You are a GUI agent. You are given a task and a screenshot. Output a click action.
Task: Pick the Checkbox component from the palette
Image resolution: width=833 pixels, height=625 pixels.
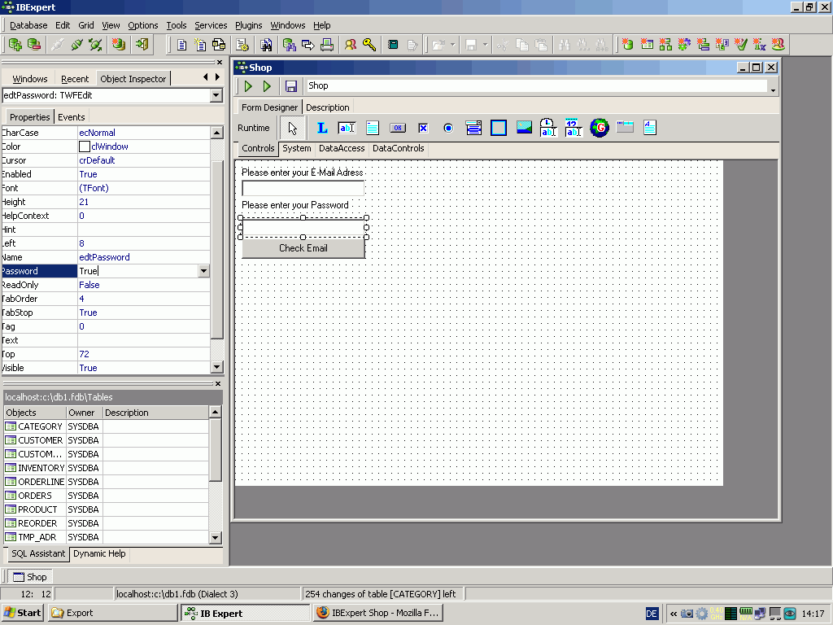[x=423, y=128]
